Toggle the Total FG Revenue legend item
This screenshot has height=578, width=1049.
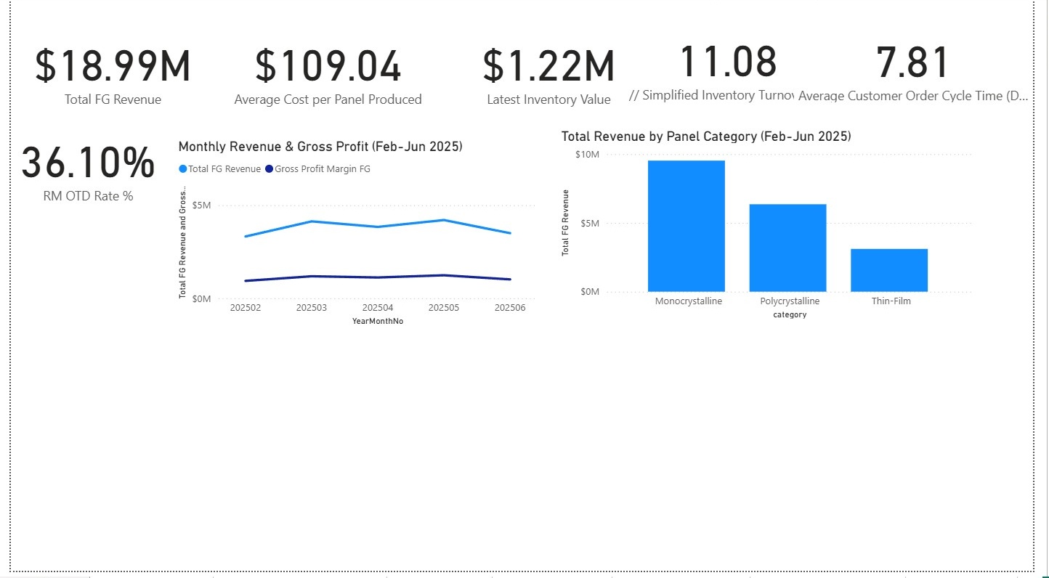[225, 168]
